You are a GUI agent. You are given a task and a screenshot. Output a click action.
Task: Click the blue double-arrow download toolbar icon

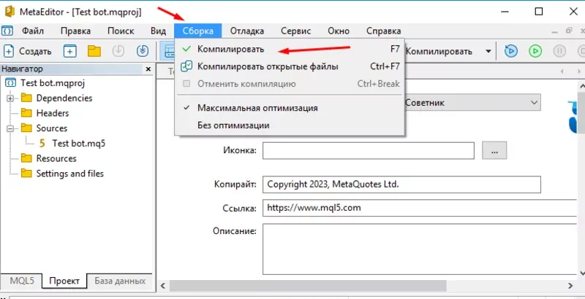(143, 51)
